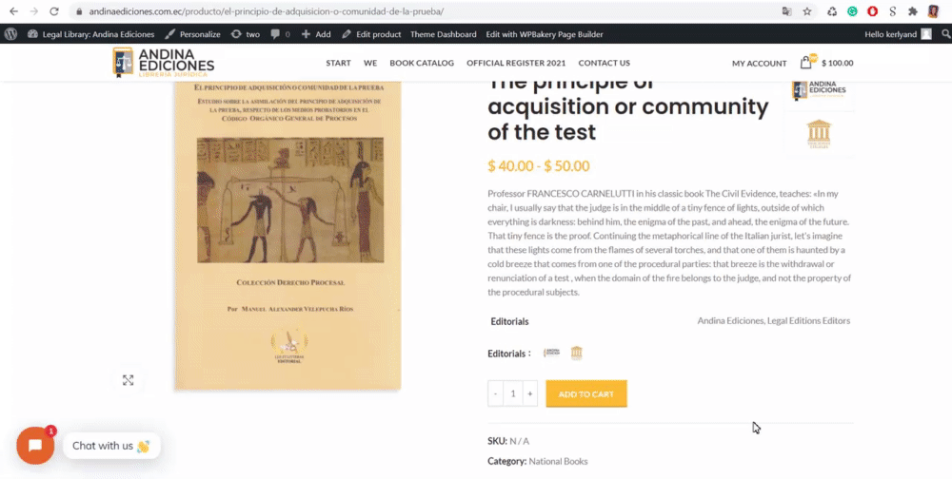
Task: Click the browser reload icon
Action: click(54, 11)
